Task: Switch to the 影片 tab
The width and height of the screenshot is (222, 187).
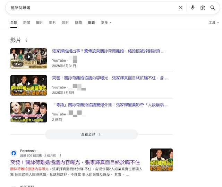Action: tap(52, 23)
